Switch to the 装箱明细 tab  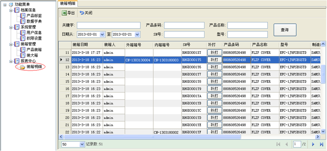point(68,3)
